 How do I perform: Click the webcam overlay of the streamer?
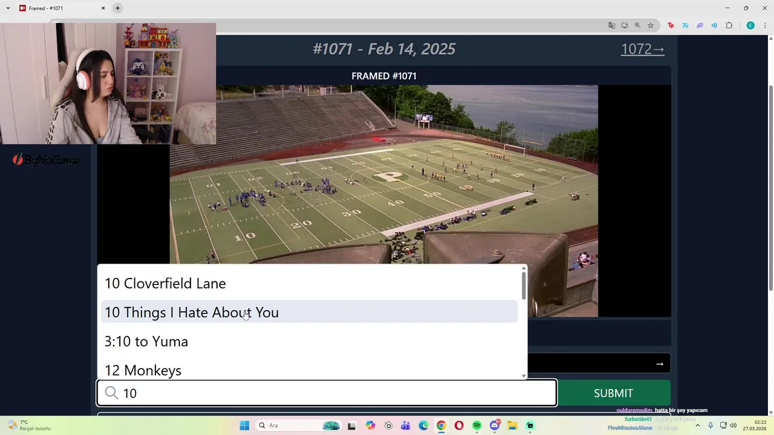coord(108,83)
